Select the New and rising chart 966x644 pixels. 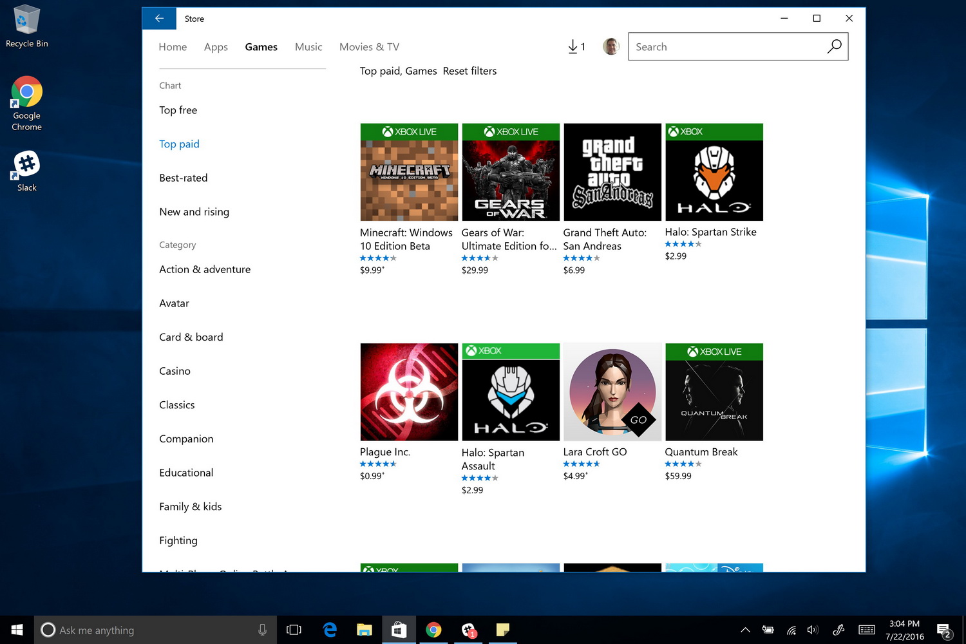tap(194, 212)
